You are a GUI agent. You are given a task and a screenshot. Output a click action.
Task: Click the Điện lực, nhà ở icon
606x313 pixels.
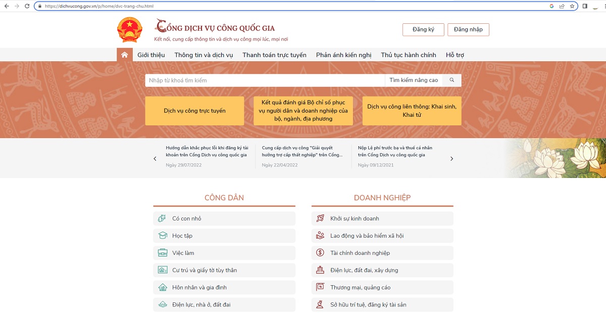pyautogui.click(x=163, y=304)
